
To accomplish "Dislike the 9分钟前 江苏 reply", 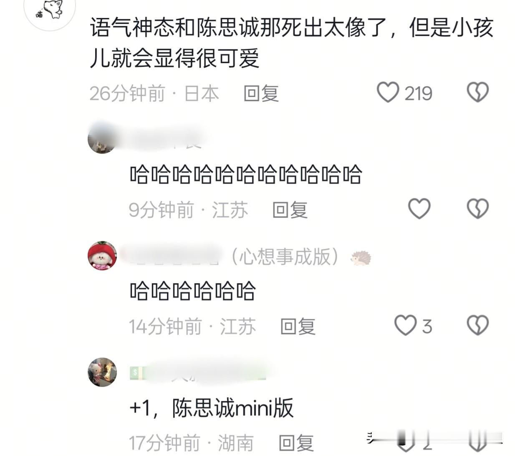I will pos(477,209).
